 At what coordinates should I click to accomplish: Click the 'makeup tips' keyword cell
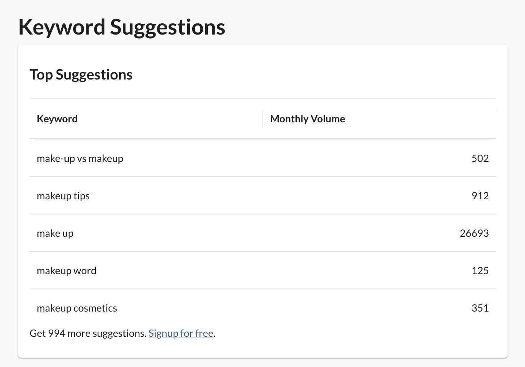[63, 196]
